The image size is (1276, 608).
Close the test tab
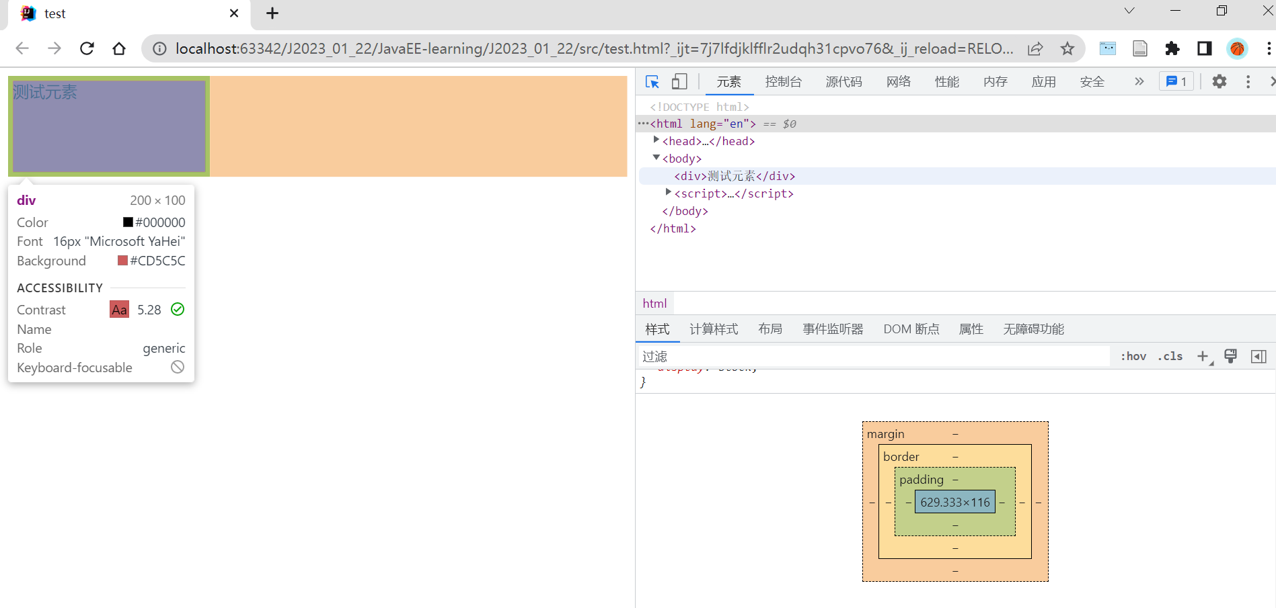(234, 13)
